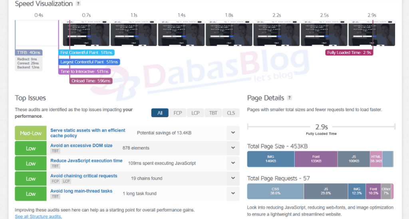Click '109ms spent executing JavaScript' text

162,163
